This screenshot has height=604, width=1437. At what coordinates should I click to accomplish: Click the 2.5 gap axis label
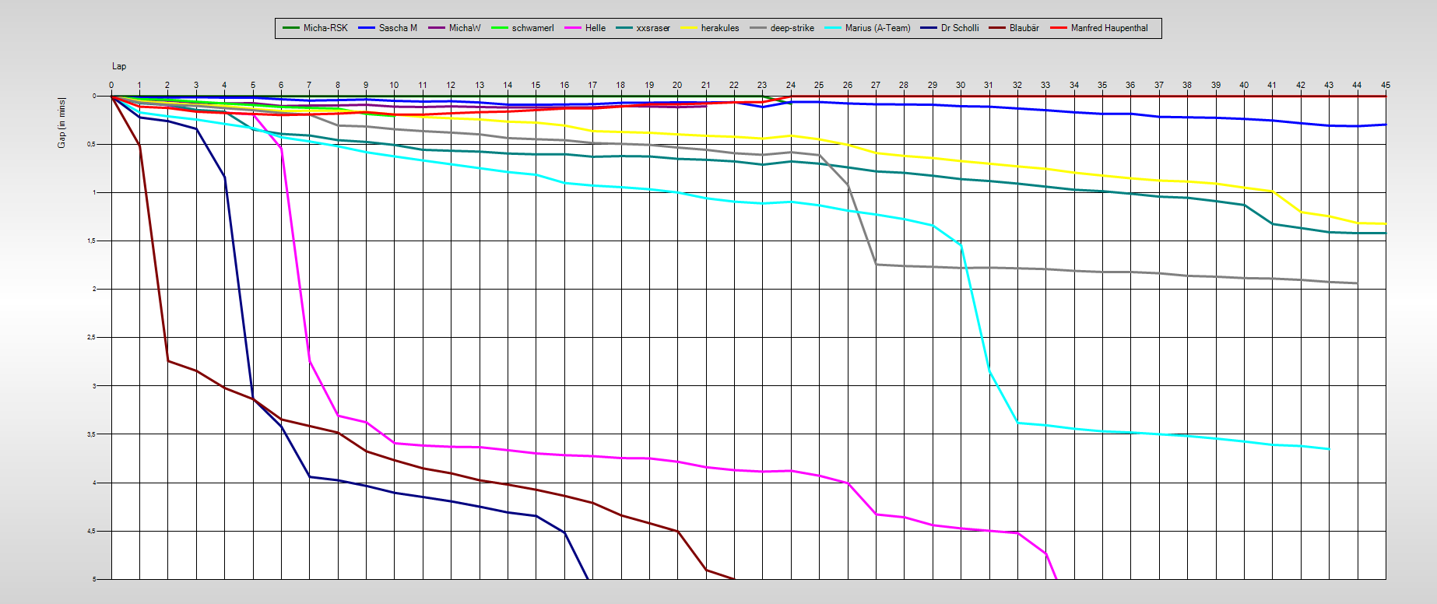coord(90,337)
